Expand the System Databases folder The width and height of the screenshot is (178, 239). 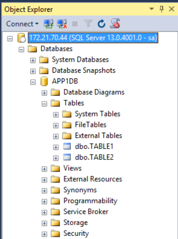[33, 60]
